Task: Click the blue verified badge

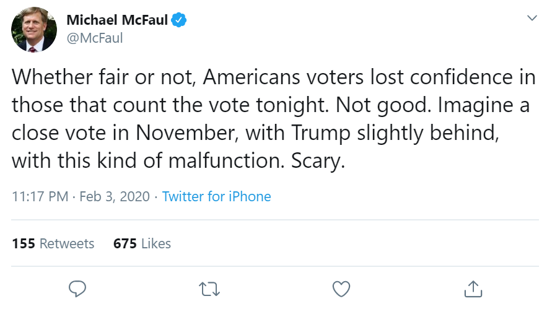Action: pos(180,20)
